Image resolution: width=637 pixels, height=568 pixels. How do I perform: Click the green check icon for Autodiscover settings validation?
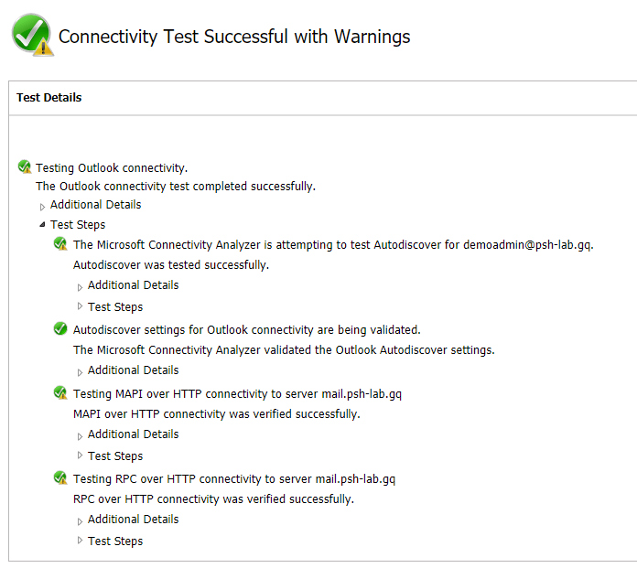(x=60, y=329)
